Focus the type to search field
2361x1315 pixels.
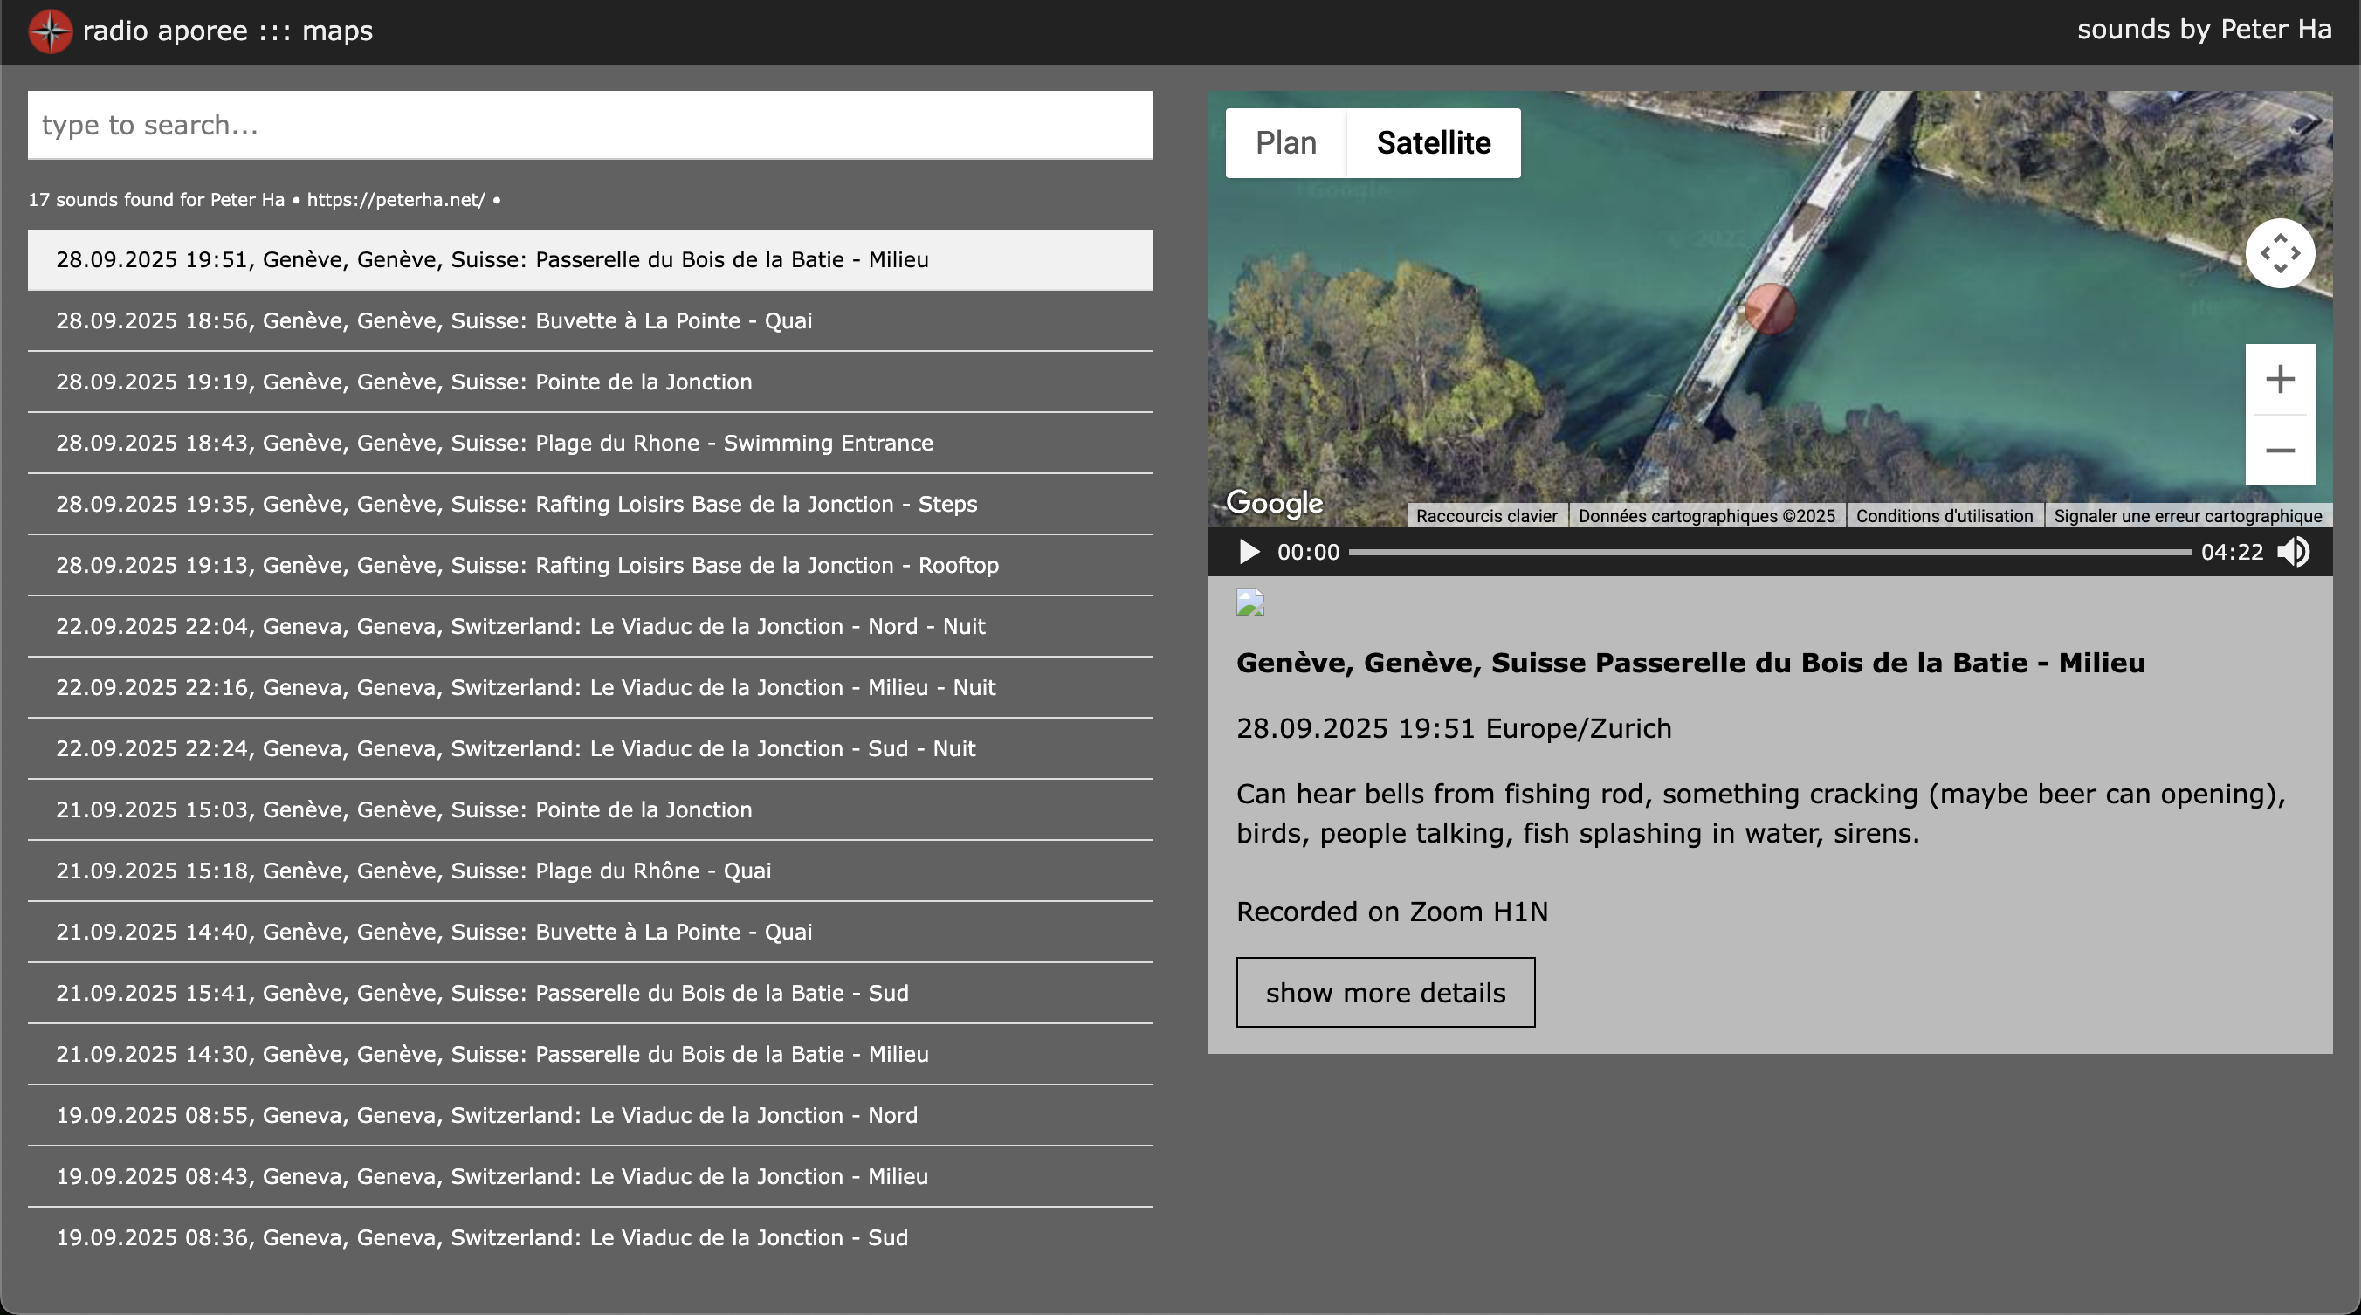(x=589, y=126)
